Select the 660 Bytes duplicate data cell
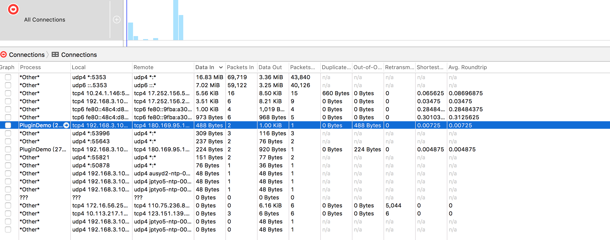 click(336, 93)
